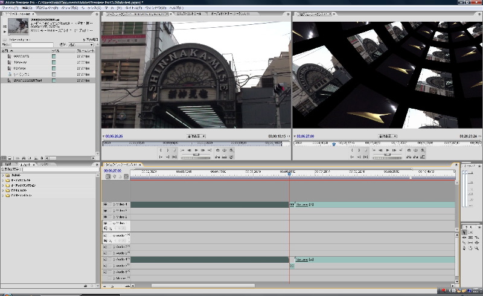This screenshot has height=296, width=483.
Task: Toggle Video 4 track eye visibility
Action: (x=105, y=205)
